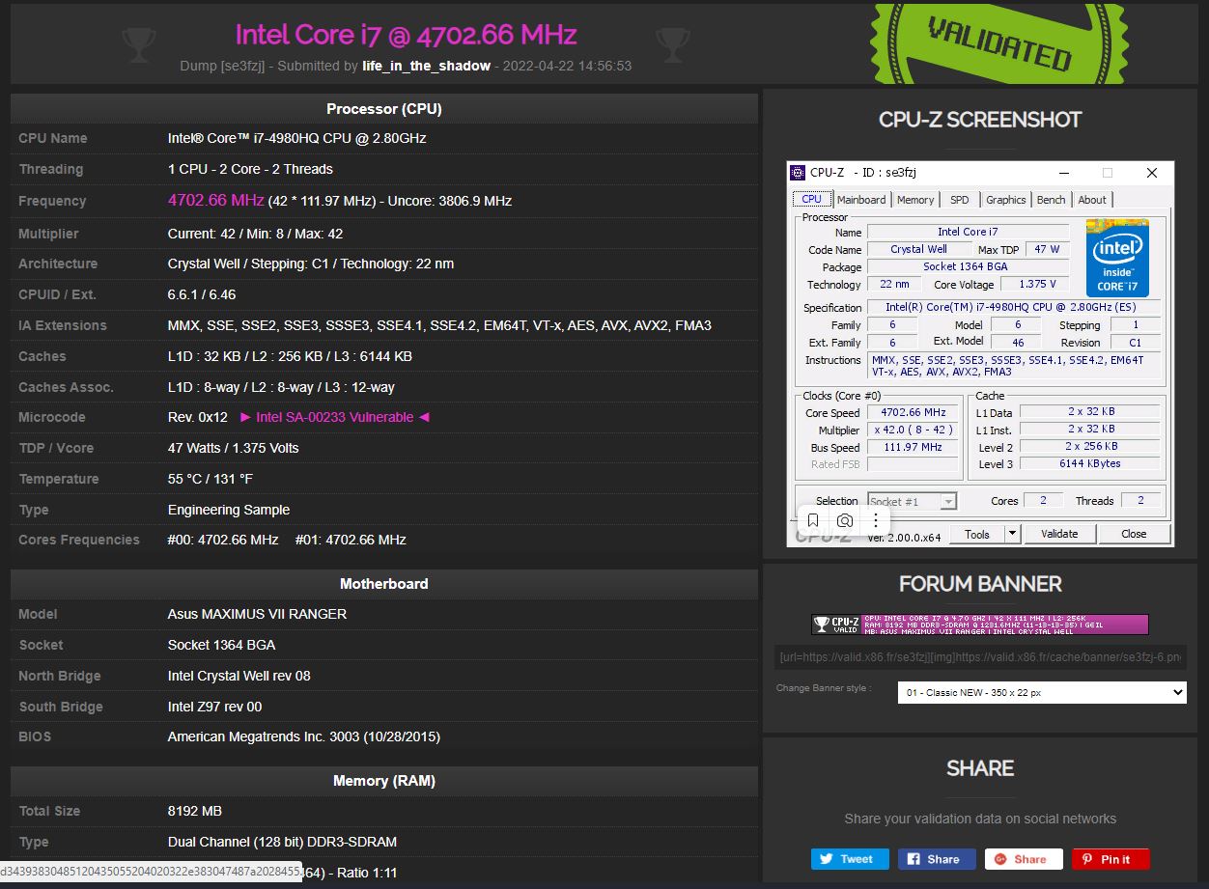The image size is (1209, 889).
Task: Click the 'Engineering Sample' type value
Action: click(x=229, y=510)
